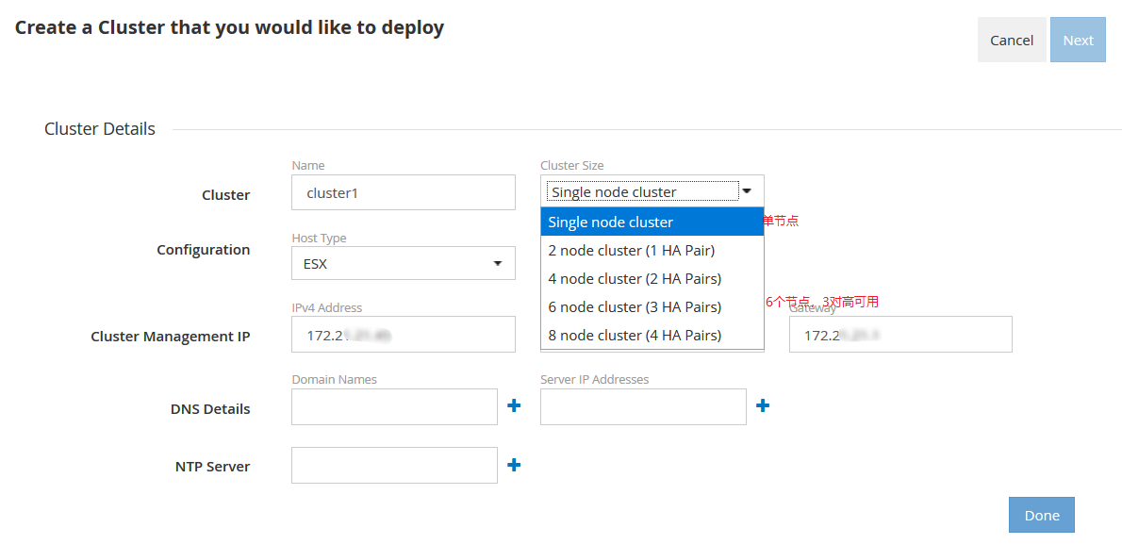Focus the DNS Domain Names field

tap(394, 407)
